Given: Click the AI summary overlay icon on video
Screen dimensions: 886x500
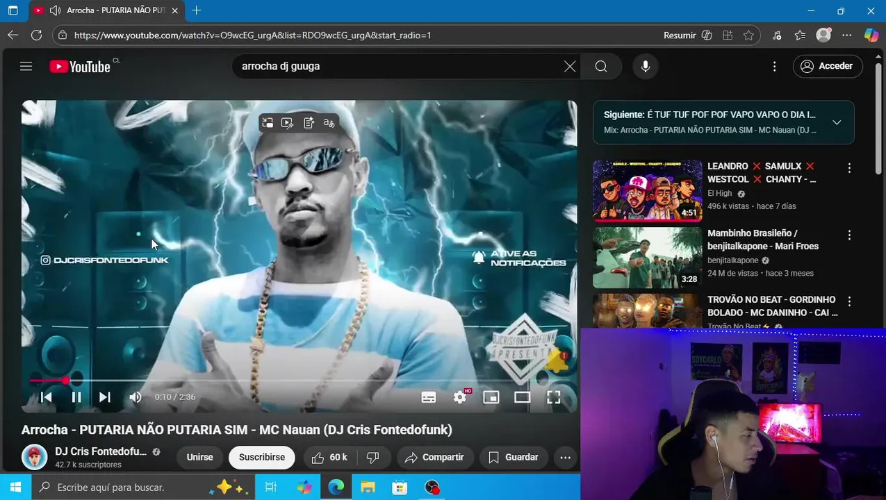Looking at the screenshot, I should tap(309, 123).
